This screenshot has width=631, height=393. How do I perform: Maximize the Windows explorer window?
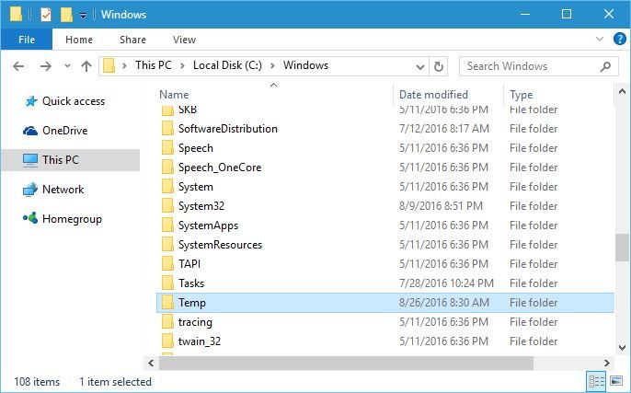[567, 14]
